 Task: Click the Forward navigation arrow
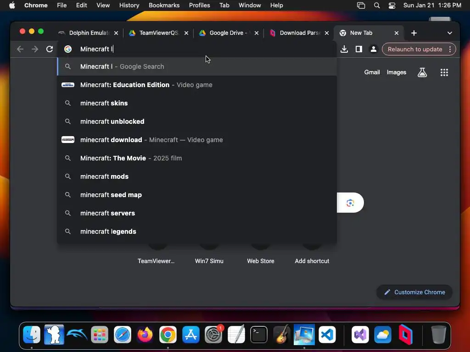pyautogui.click(x=35, y=49)
